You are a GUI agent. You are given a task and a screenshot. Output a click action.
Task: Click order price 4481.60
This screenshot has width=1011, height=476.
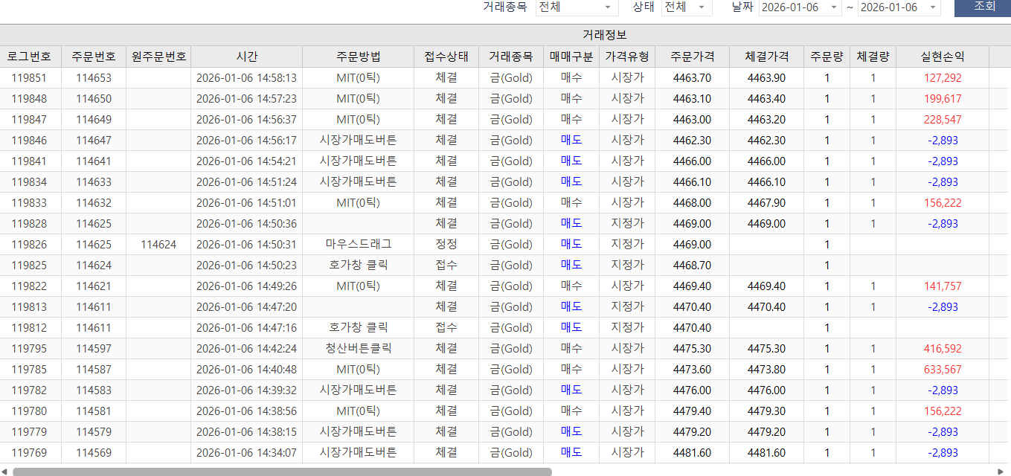coord(692,453)
